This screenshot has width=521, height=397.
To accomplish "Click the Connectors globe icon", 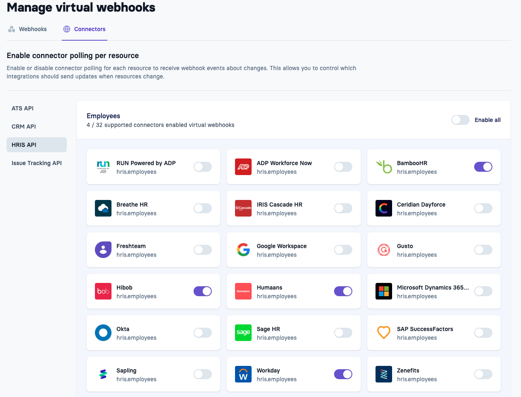I will click(67, 29).
